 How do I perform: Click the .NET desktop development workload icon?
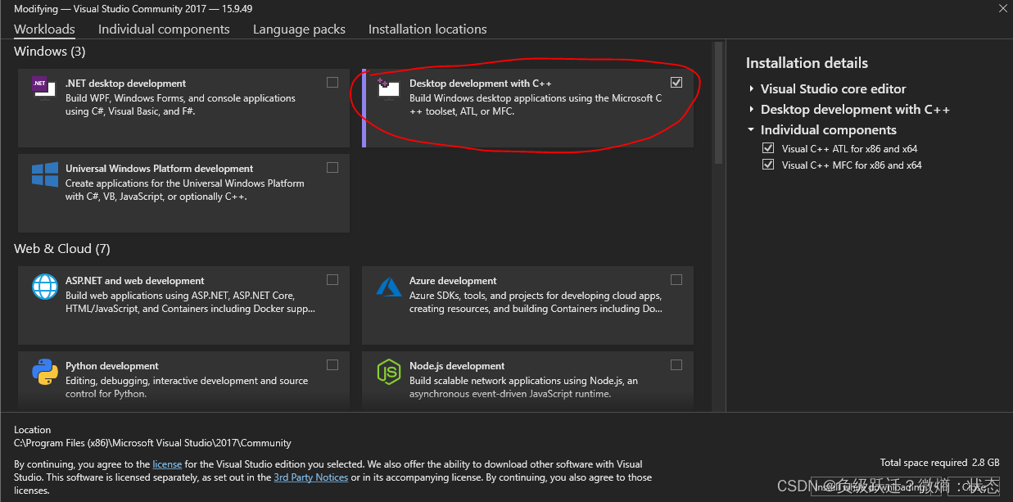(44, 86)
